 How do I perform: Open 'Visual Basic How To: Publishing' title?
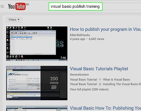(105, 108)
